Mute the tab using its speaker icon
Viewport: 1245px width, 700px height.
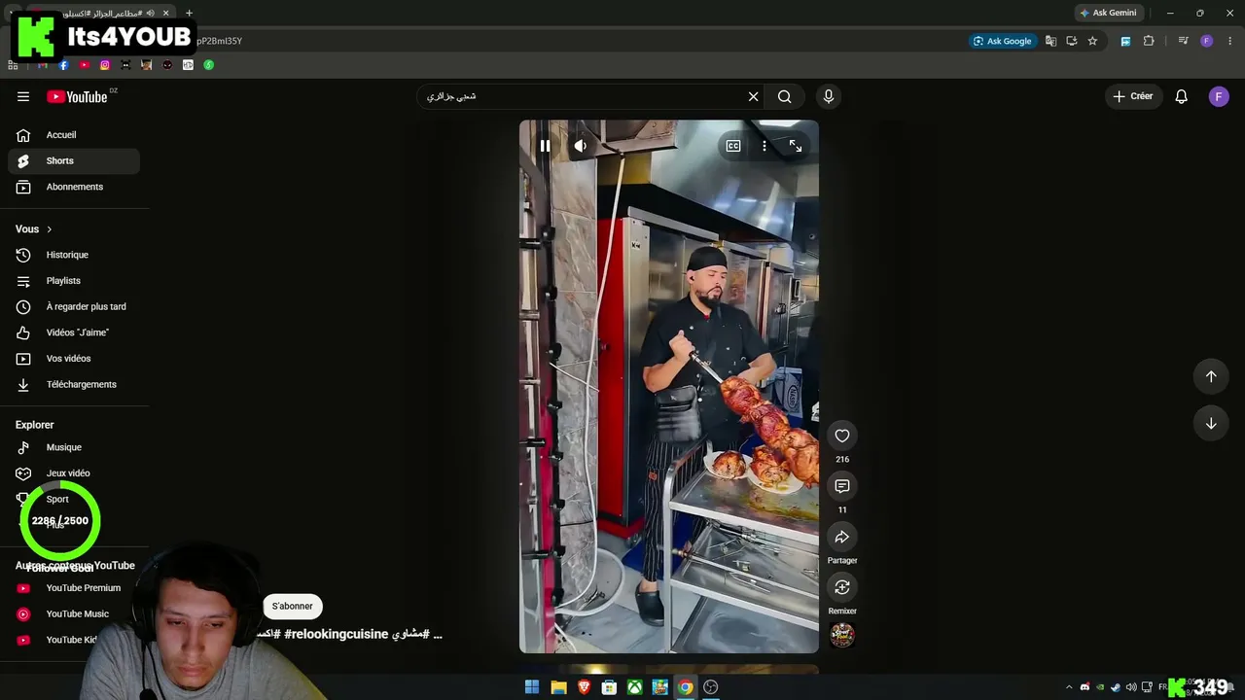150,13
